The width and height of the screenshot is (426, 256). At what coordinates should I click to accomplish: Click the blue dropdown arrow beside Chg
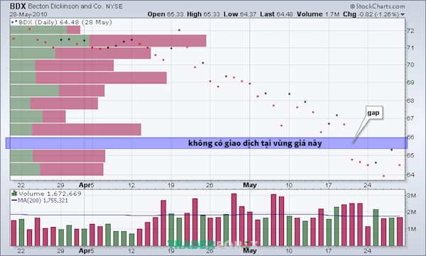pyautogui.click(x=403, y=14)
